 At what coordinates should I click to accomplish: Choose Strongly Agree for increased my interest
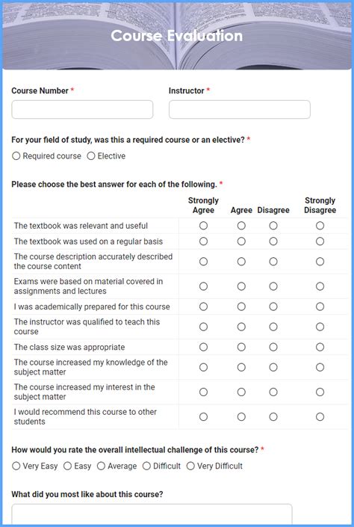203,392
